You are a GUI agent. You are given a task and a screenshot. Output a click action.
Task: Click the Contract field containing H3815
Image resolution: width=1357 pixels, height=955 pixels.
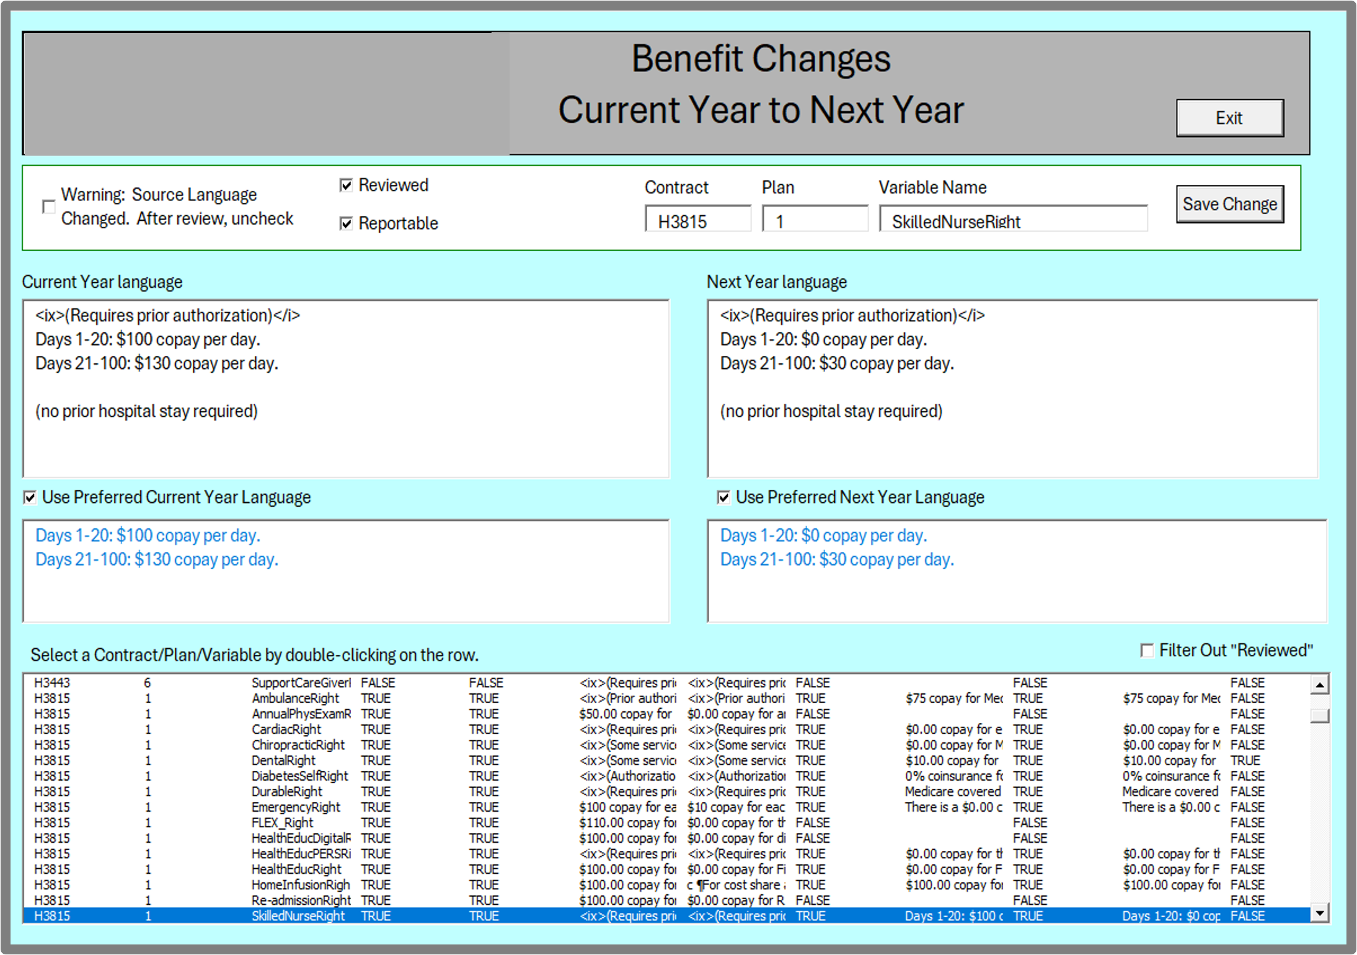coord(698,219)
